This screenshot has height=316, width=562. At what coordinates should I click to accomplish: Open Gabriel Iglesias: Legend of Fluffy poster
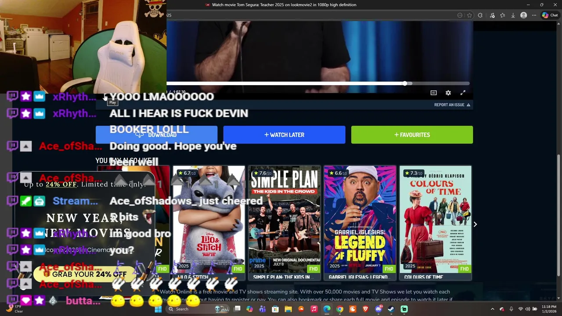(360, 219)
